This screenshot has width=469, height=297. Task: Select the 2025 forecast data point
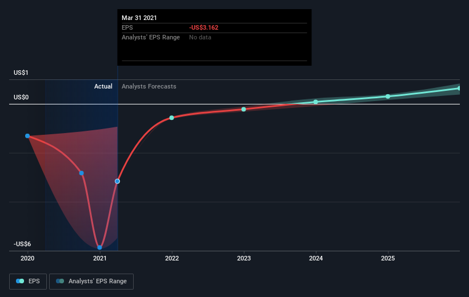388,97
